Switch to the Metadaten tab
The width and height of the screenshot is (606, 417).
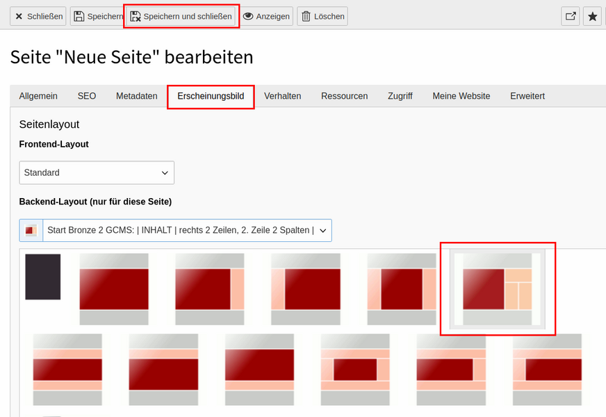tap(137, 96)
